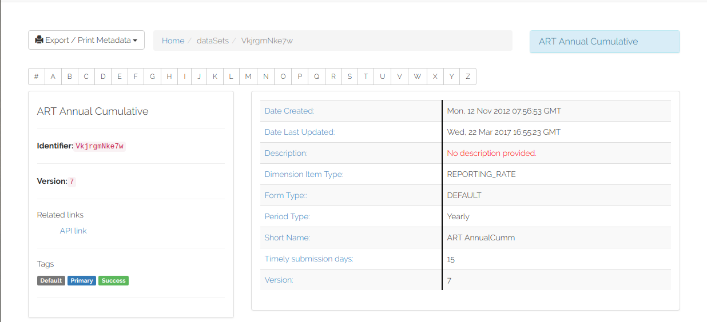Viewport: 707px width, 322px height.
Task: Filter by letter B
Action: point(69,77)
